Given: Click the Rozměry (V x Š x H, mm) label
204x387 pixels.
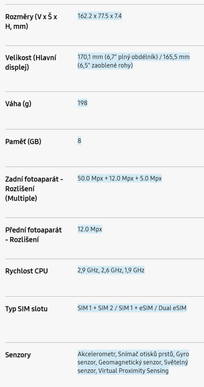Looking at the screenshot, I should click(x=31, y=22).
